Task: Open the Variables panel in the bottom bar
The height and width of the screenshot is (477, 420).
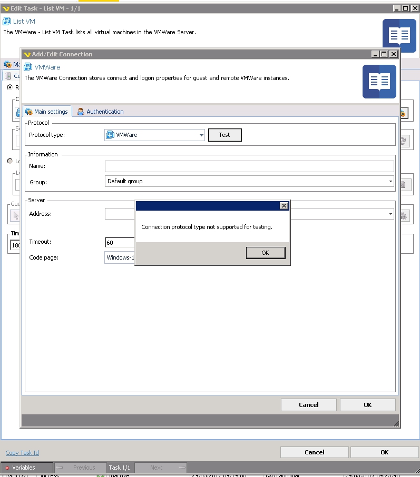Action: pyautogui.click(x=24, y=468)
